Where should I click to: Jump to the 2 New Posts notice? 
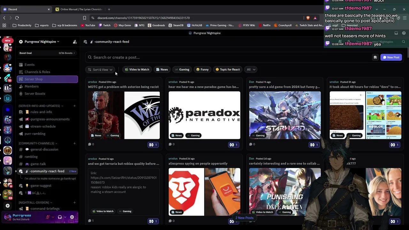click(244, 218)
